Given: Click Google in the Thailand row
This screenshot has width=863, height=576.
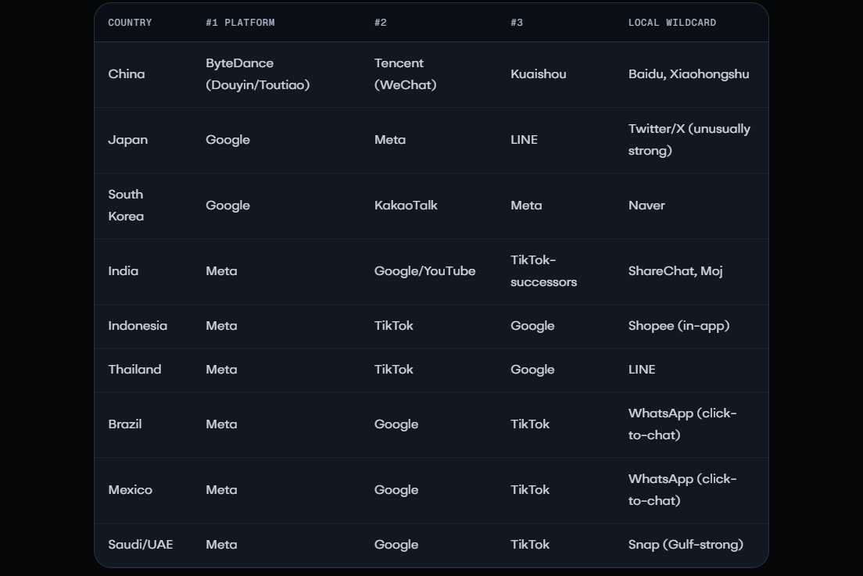Looking at the screenshot, I should click(x=532, y=370).
